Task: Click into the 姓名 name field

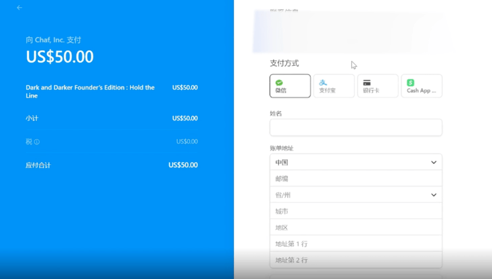Action: (355, 128)
